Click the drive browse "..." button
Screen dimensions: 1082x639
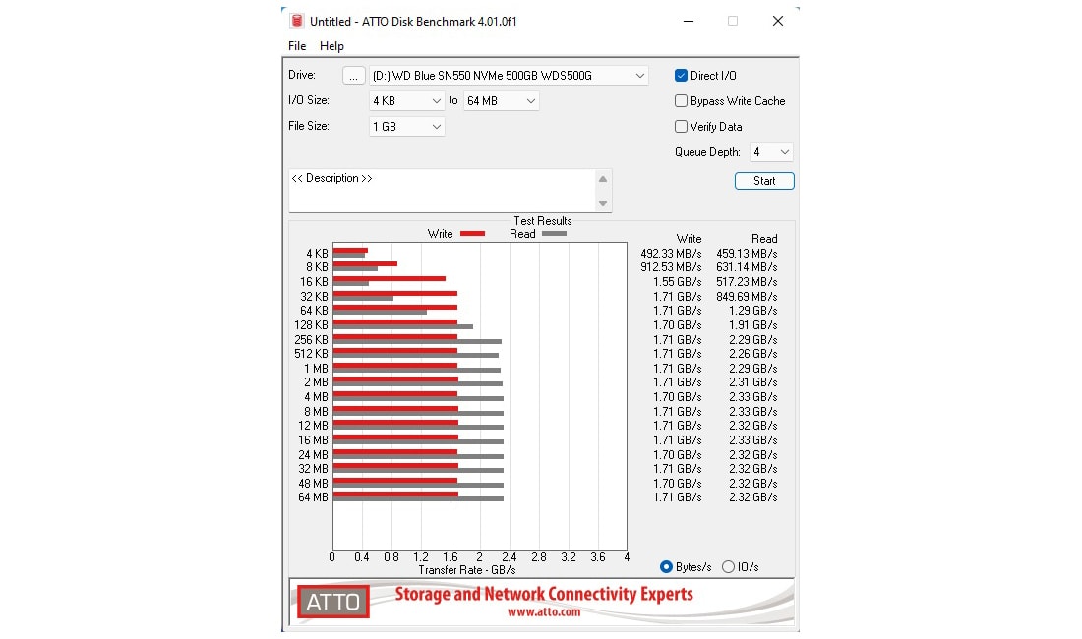point(354,76)
